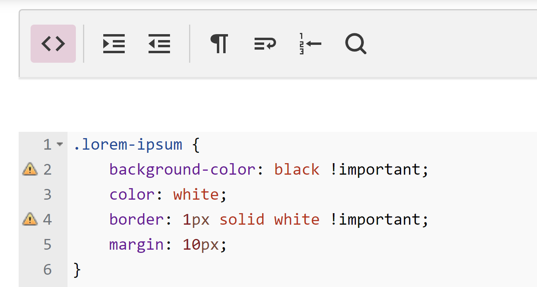Click line number 3 in gutter
The width and height of the screenshot is (537, 287).
48,195
